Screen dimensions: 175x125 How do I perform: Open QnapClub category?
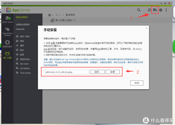coord(20,29)
